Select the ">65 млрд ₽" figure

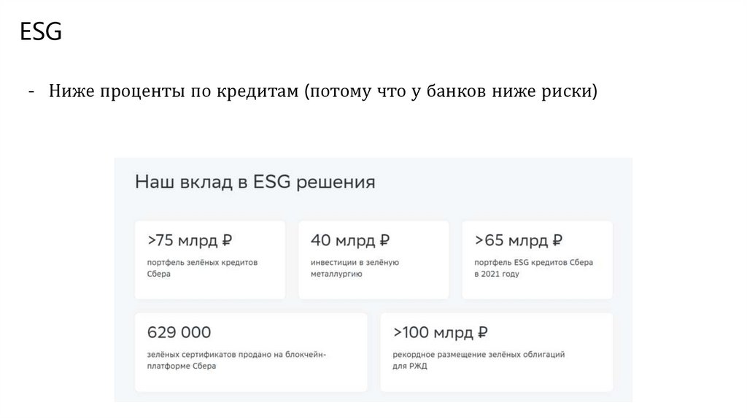[518, 240]
